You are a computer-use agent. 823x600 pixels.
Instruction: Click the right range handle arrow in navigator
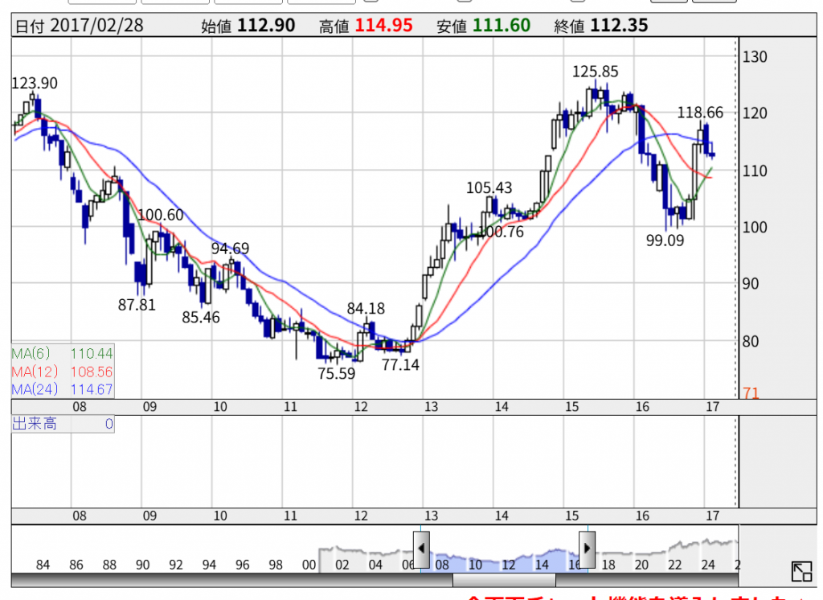(588, 549)
